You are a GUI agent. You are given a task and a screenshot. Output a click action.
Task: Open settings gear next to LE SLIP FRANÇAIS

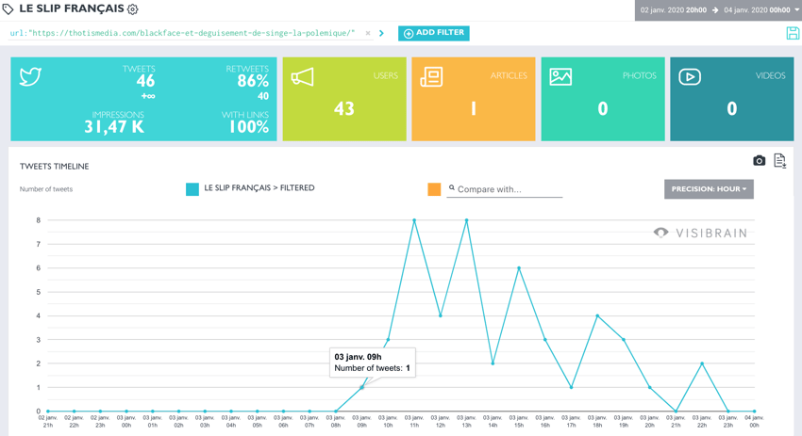pyautogui.click(x=132, y=9)
